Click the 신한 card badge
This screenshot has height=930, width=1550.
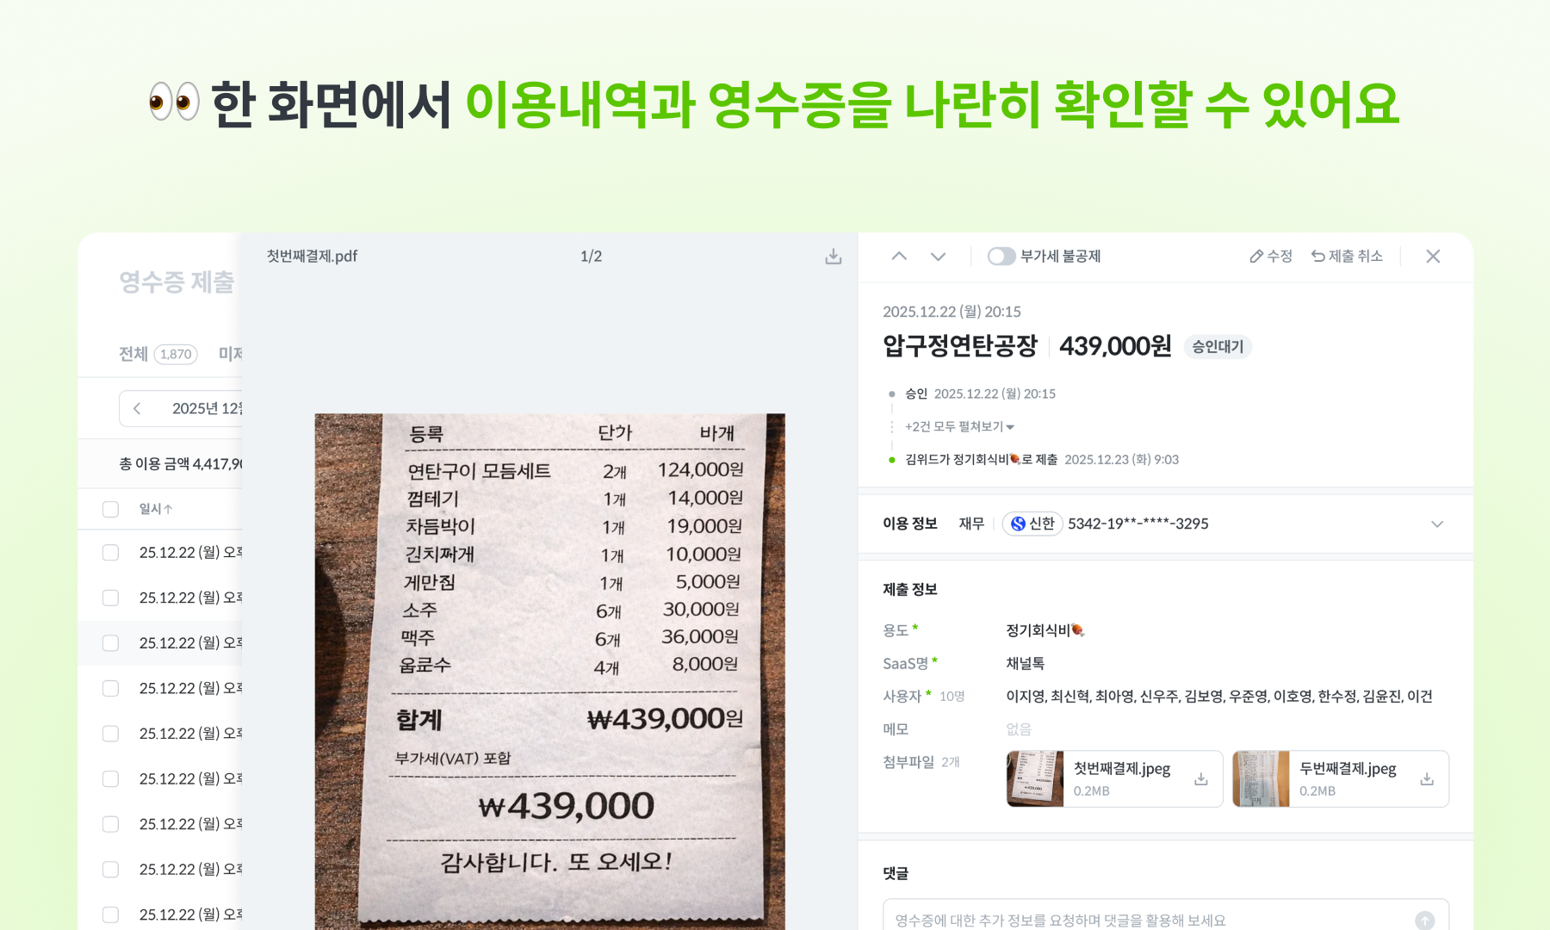point(1032,524)
